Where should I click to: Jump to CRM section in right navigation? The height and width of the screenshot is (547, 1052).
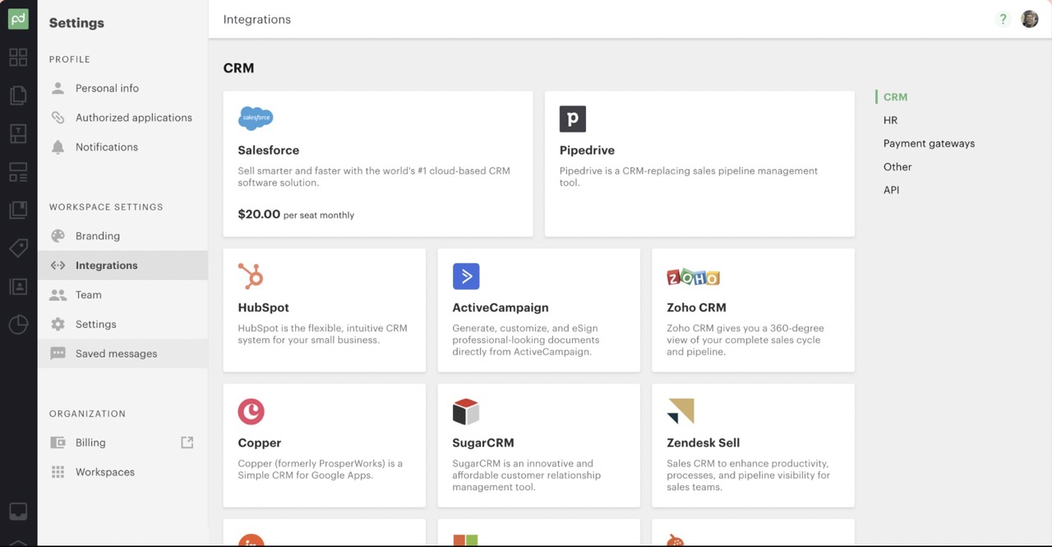point(895,97)
